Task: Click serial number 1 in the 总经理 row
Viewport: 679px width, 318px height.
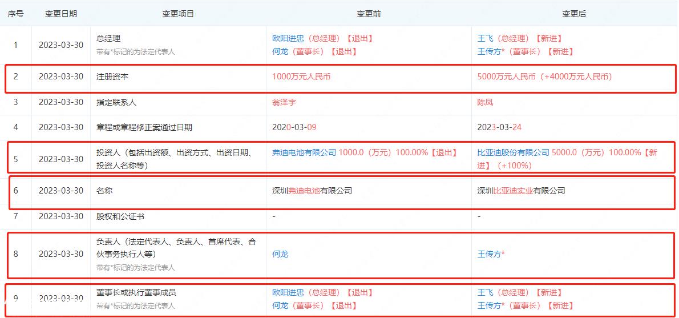Action: [x=15, y=45]
